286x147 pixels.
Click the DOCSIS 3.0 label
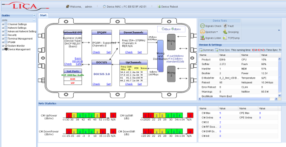101,74
